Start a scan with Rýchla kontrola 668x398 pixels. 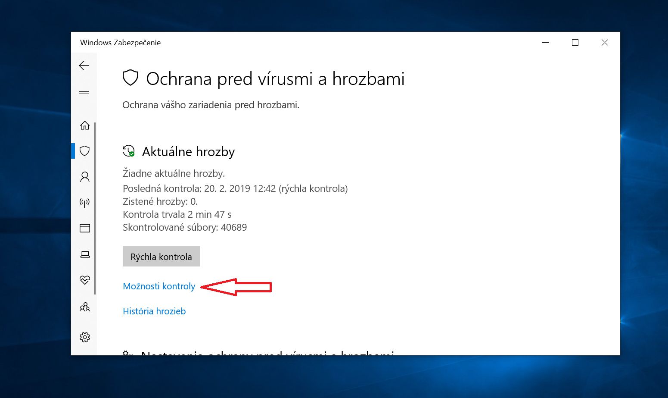[x=162, y=257]
